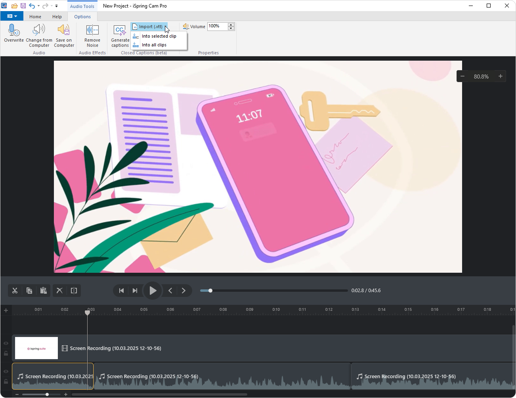Click Change from Computer audio icon
This screenshot has width=516, height=398.
[39, 31]
